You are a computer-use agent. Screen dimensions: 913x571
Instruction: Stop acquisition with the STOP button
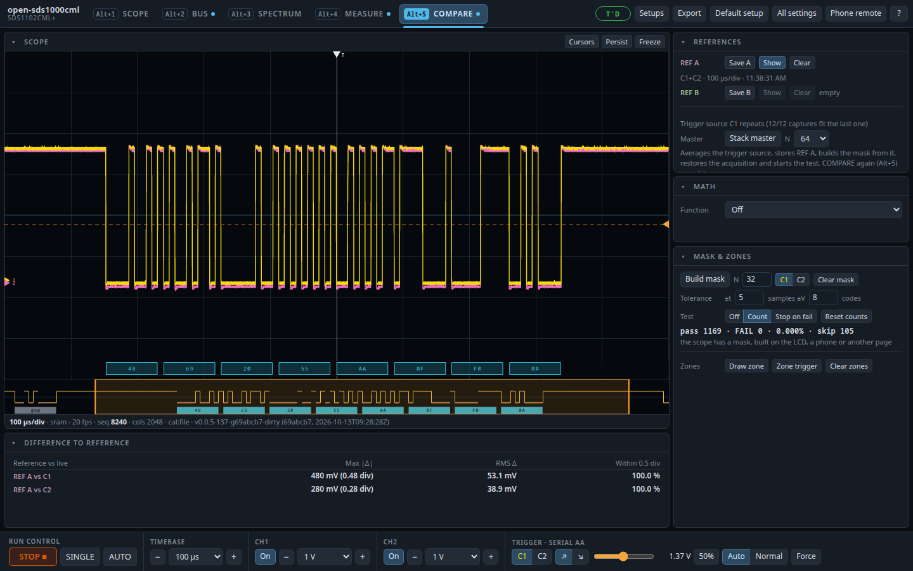tap(33, 556)
